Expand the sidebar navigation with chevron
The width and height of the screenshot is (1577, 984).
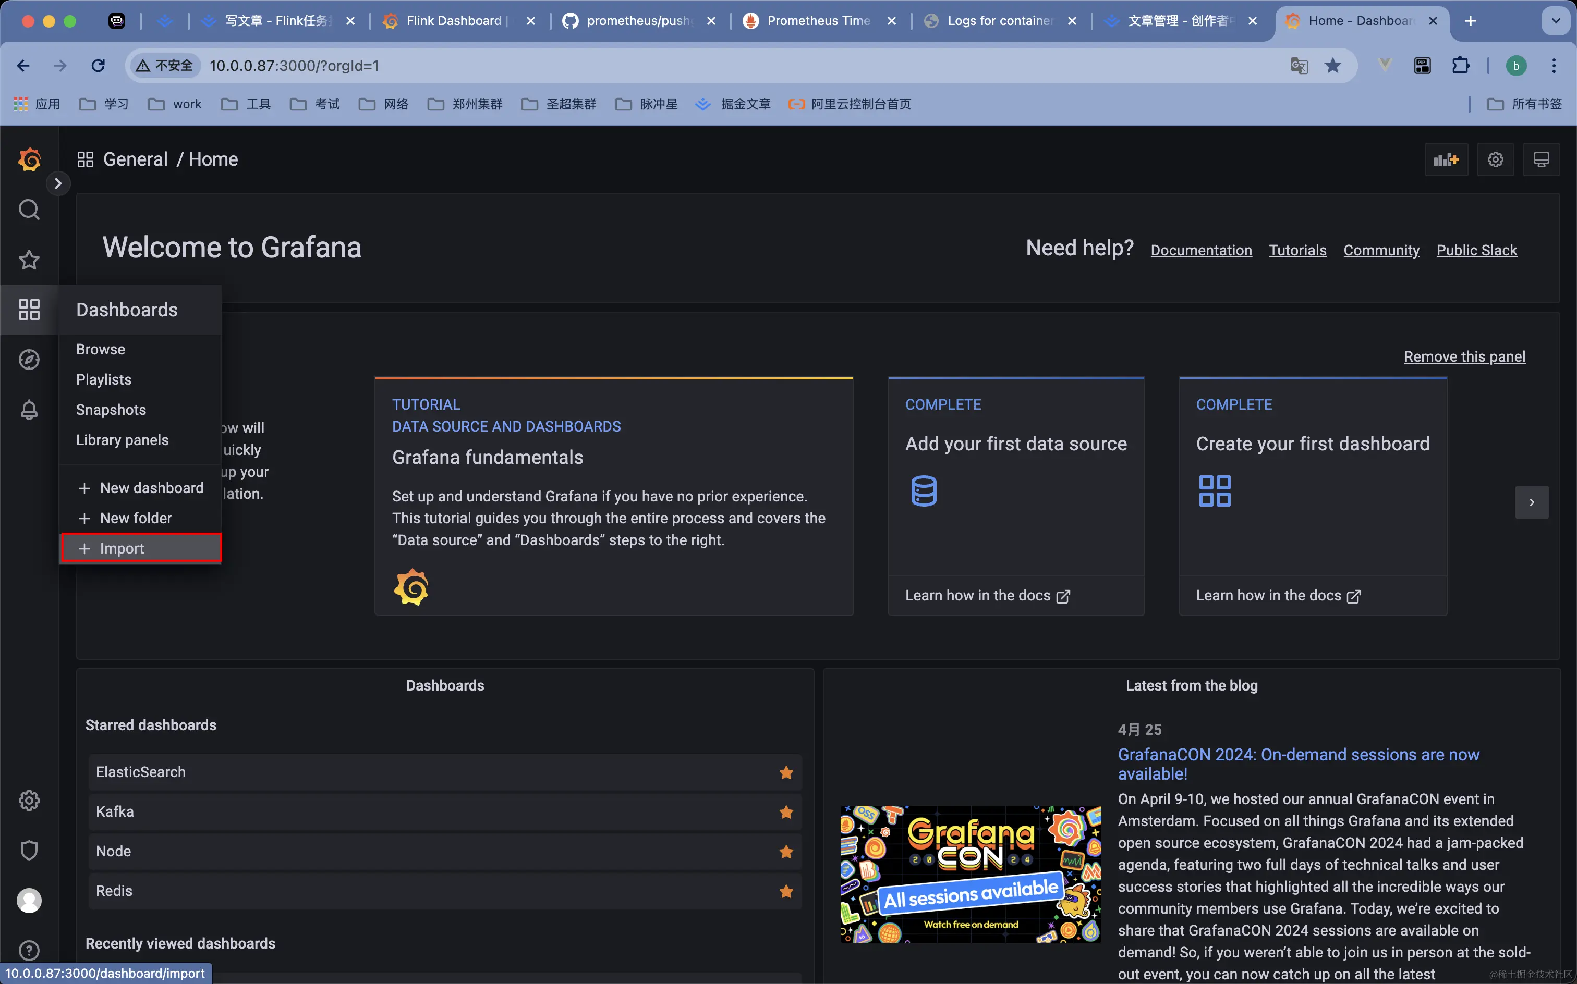click(58, 183)
